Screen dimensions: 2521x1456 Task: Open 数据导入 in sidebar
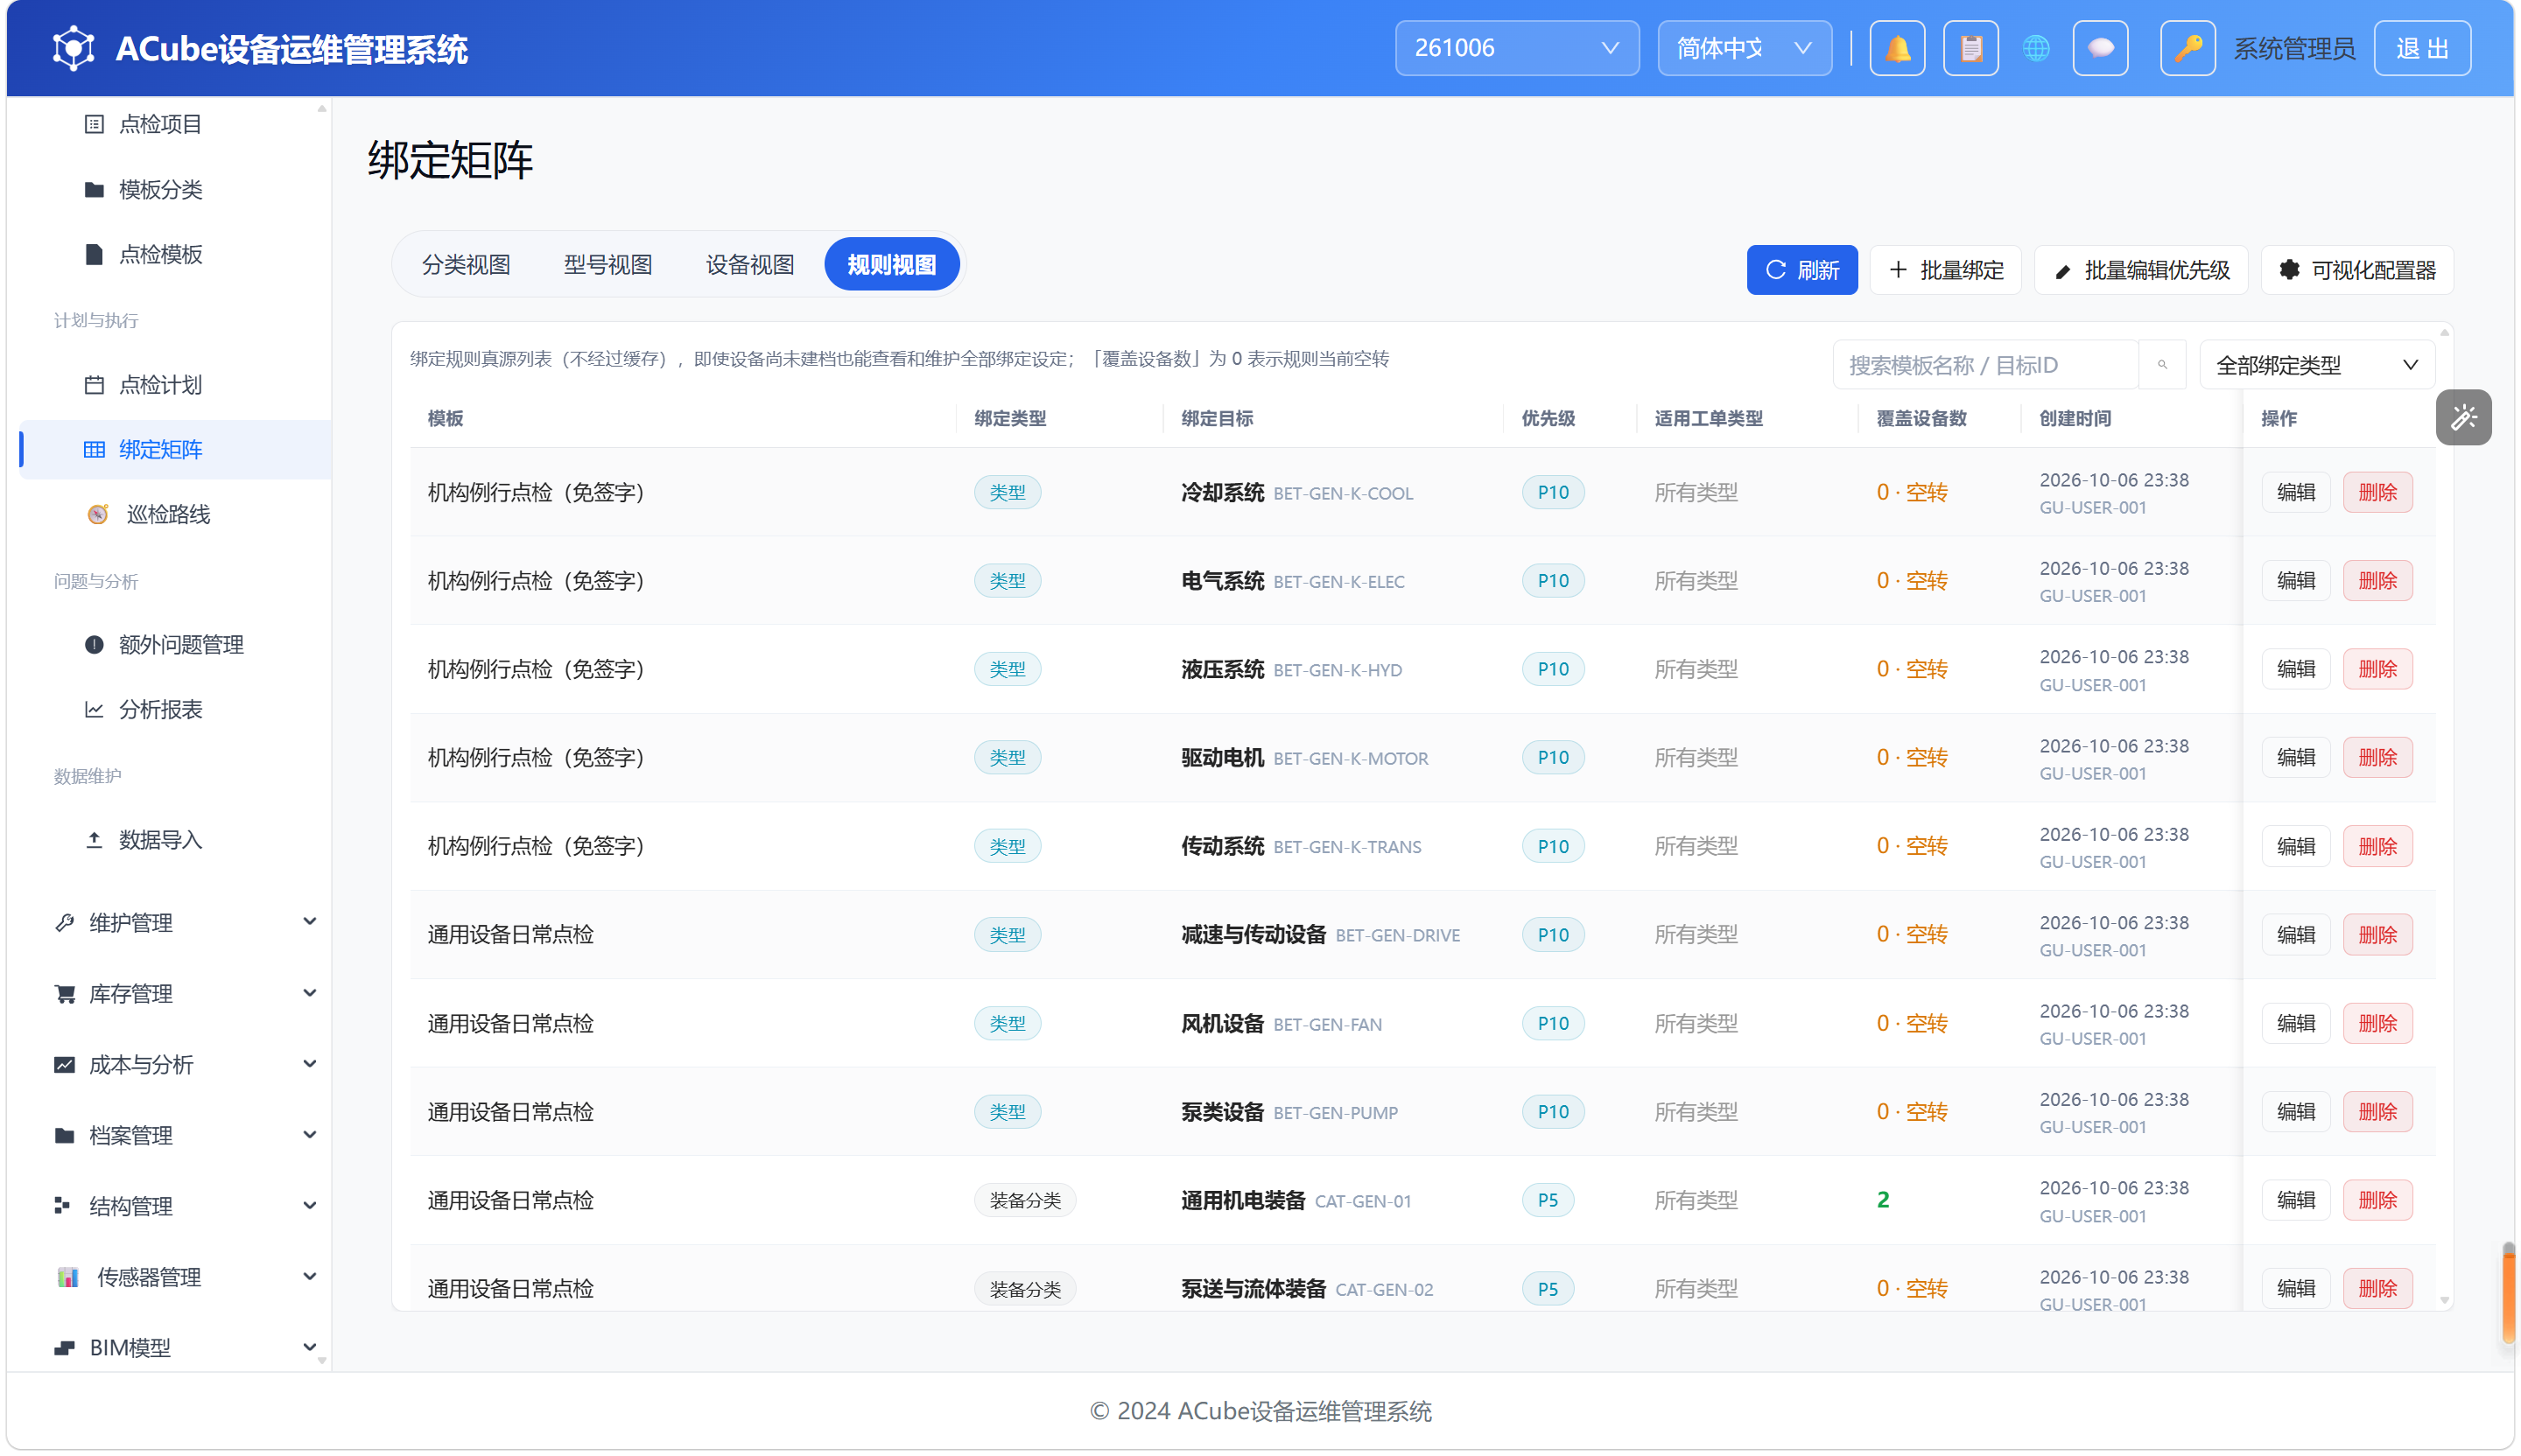click(x=160, y=840)
